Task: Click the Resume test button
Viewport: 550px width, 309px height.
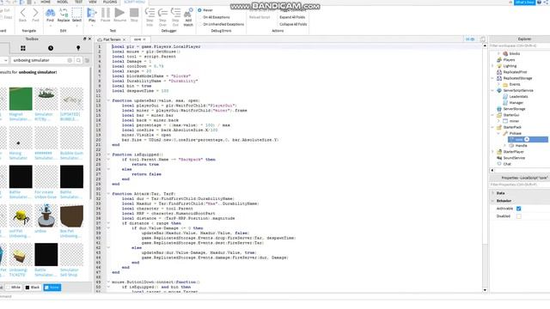Action: (119, 15)
